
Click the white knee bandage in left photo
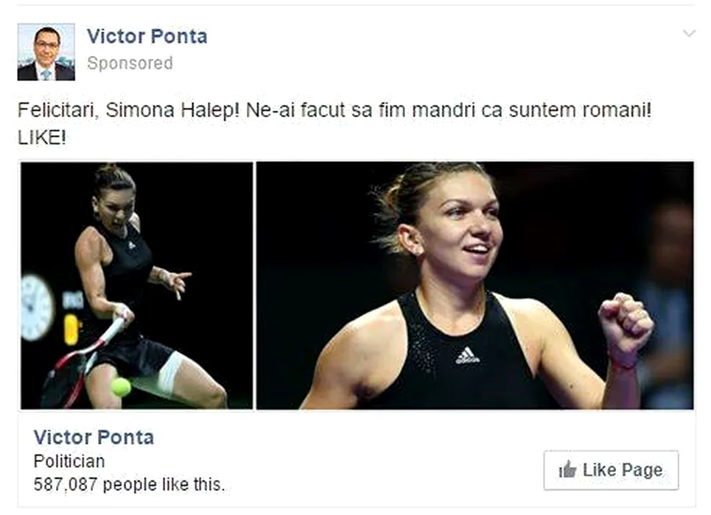click(169, 373)
